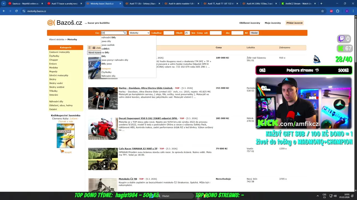Image resolution: width=357 pixels, height=200 pixels.
Task: Open the tab search dropdown arrow
Action: coord(4,4)
